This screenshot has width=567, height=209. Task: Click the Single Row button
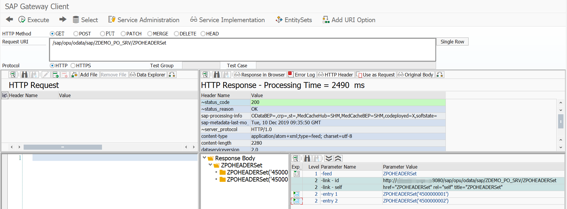(x=452, y=42)
